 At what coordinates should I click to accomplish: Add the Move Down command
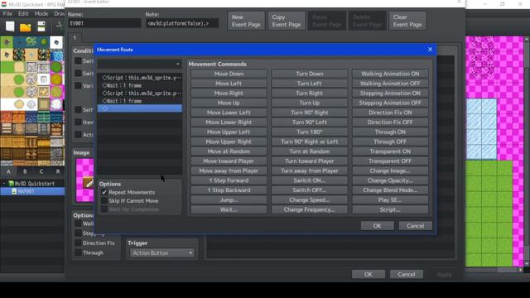point(229,74)
